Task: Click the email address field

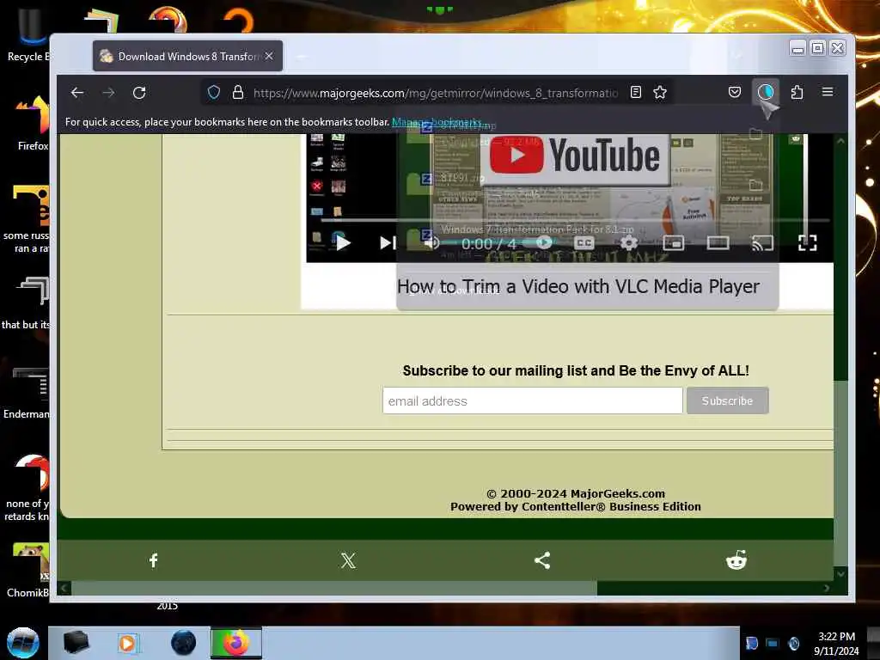Action: coord(533,400)
